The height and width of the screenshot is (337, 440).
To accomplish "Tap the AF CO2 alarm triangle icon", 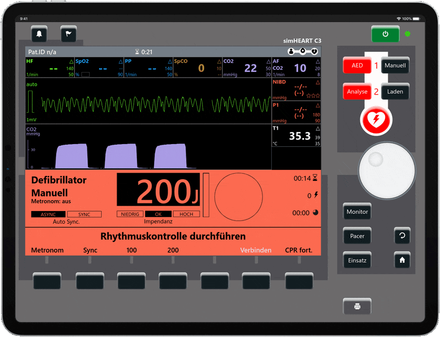I will (318, 61).
